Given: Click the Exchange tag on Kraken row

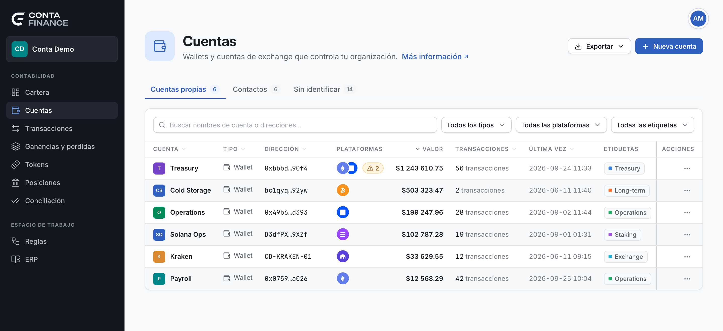Looking at the screenshot, I should (x=625, y=257).
